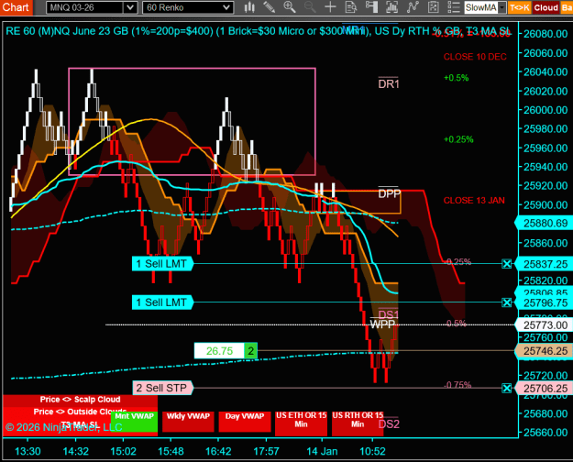Cancel the 25837.25 Sell LMT order X
This screenshot has width=573, height=462.
point(506,263)
